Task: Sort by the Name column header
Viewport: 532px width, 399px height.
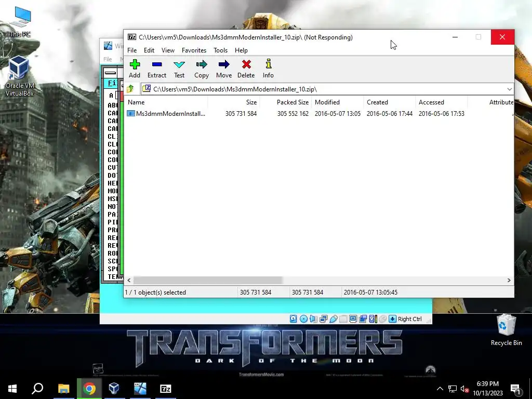Action: [166, 102]
